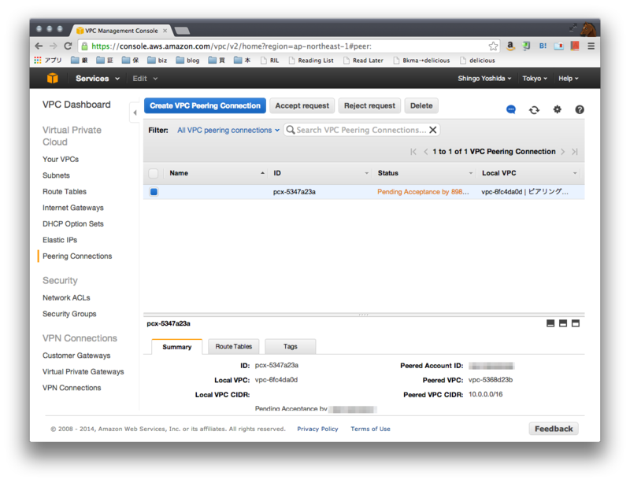
Task: Open Internet Gateways in sidebar
Action: coord(73,208)
